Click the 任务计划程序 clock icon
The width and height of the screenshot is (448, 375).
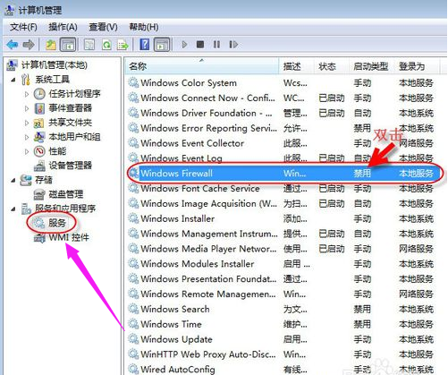39,94
